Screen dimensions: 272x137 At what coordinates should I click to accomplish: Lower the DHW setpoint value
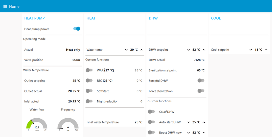189,50
